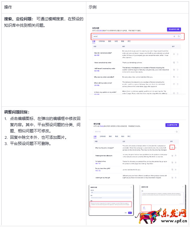The width and height of the screenshot is (190, 227).
Task: Click the reply text box above the add-image tile
Action: coord(162,198)
